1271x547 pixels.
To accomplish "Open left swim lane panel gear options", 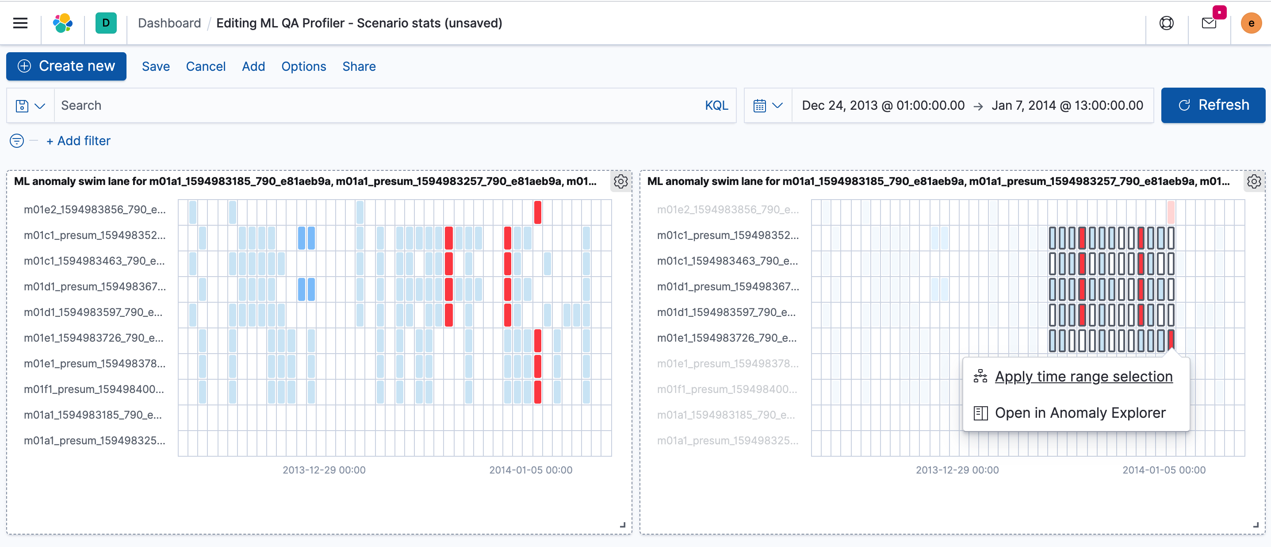I will (x=620, y=182).
